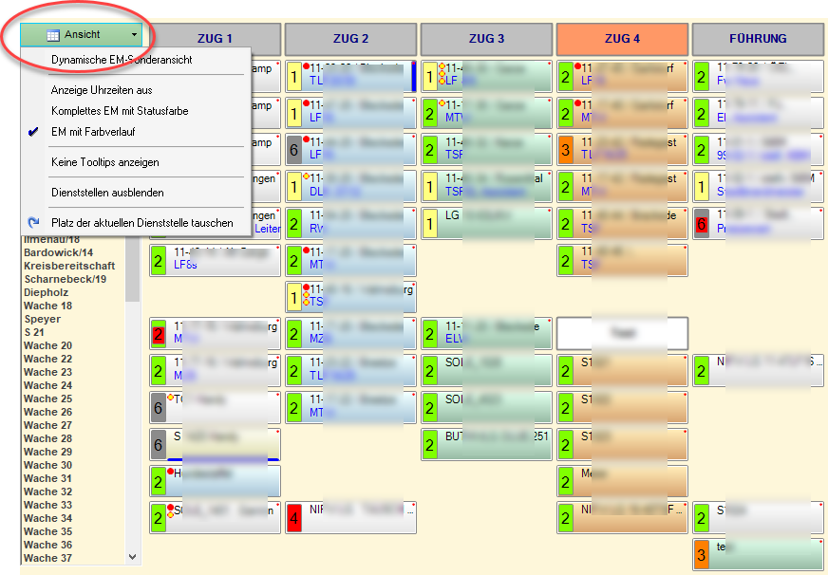
Task: Click the blue swap arrow icon in menu
Action: (x=33, y=223)
